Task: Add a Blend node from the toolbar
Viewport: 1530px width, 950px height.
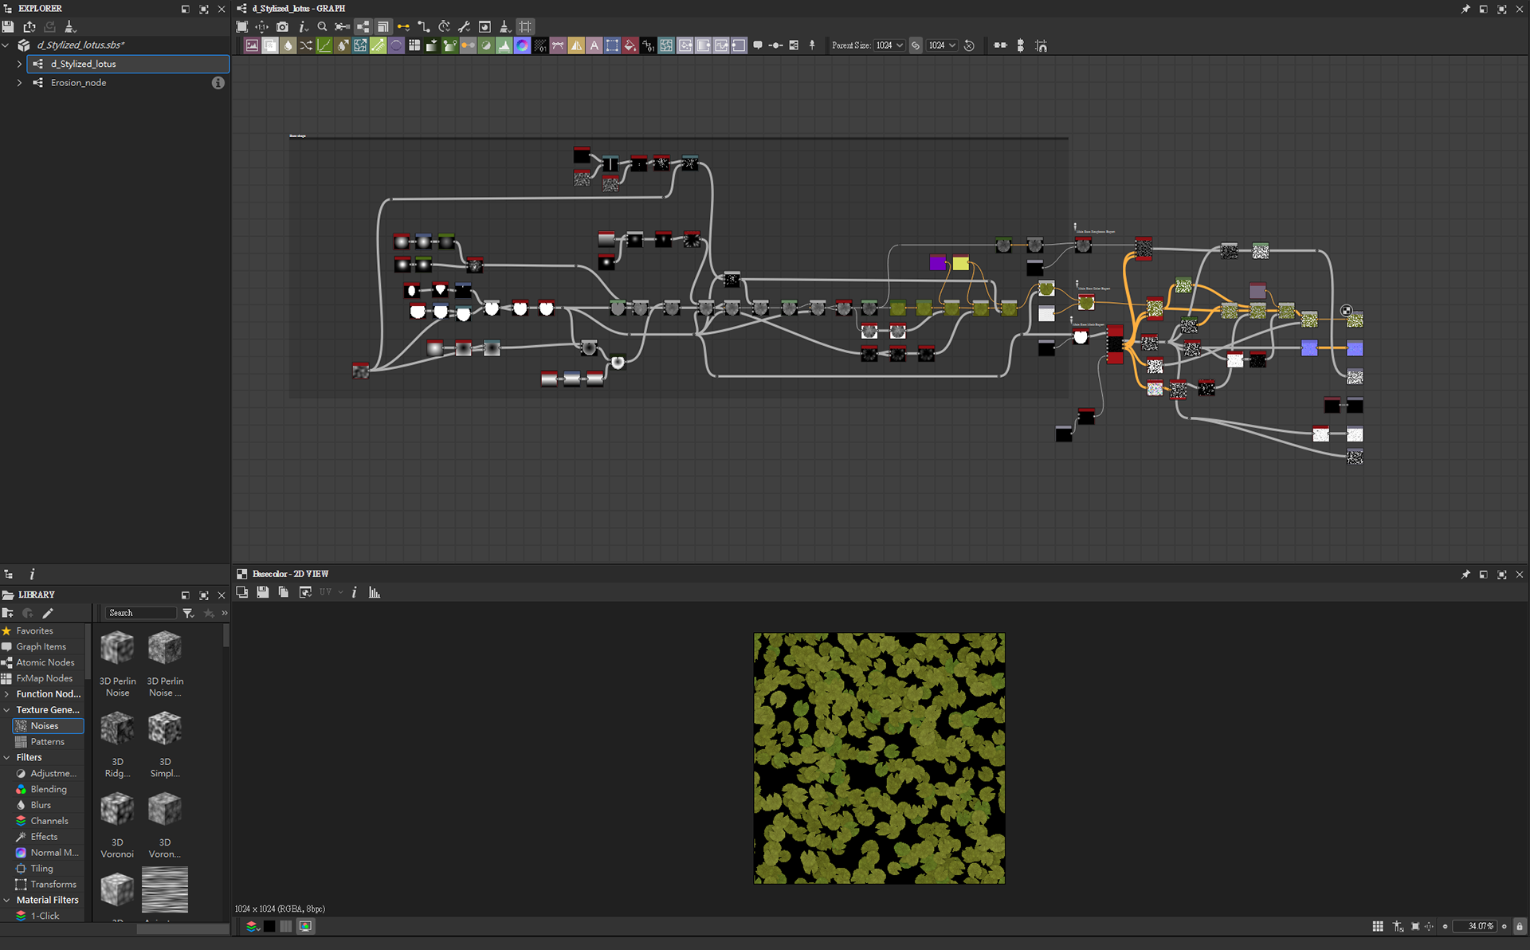Action: click(x=270, y=45)
